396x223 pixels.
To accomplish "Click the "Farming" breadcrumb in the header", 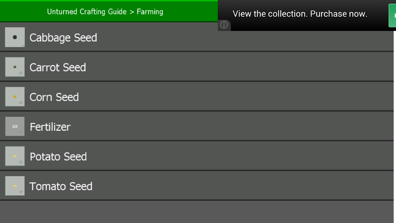I will [x=150, y=11].
